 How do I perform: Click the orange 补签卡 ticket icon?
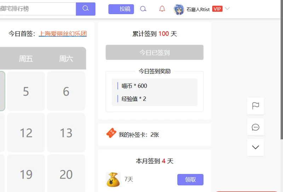(111, 133)
